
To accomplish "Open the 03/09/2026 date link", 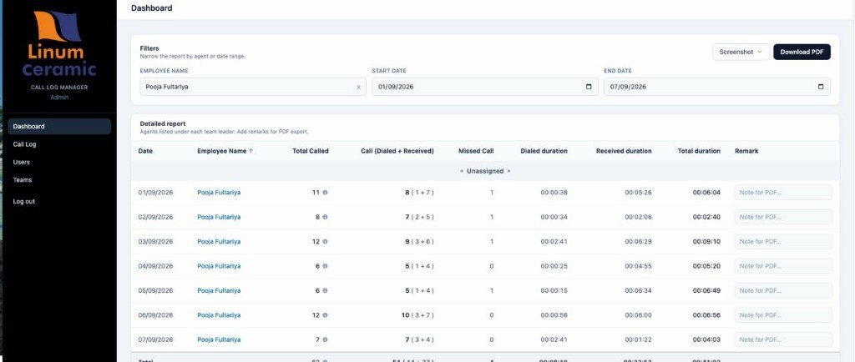I will 155,242.
